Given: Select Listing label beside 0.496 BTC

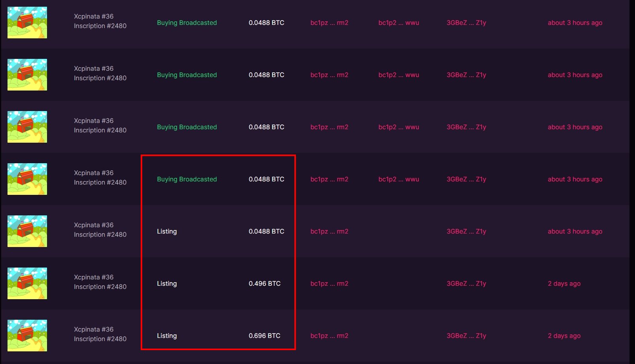Looking at the screenshot, I should coord(167,283).
